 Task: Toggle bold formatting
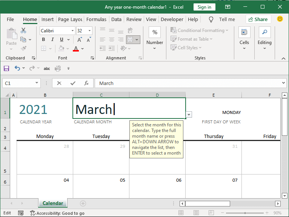tap(43, 39)
